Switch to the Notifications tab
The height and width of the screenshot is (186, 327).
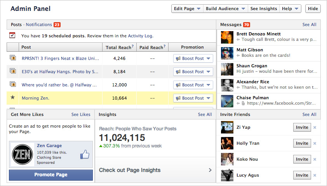(39, 25)
